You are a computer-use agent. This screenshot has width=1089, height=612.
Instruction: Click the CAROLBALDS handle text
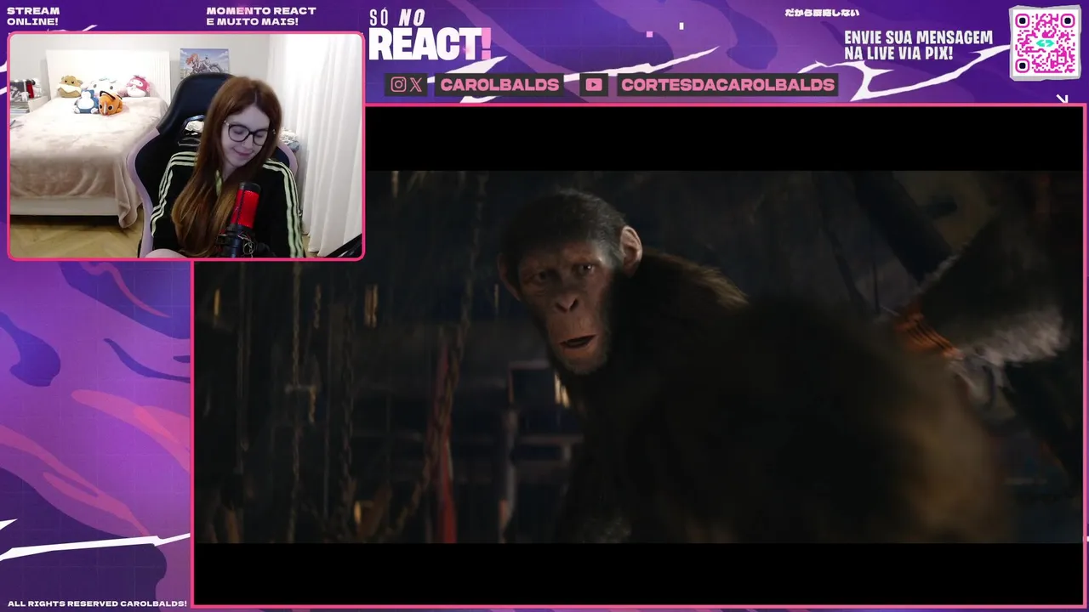[499, 84]
